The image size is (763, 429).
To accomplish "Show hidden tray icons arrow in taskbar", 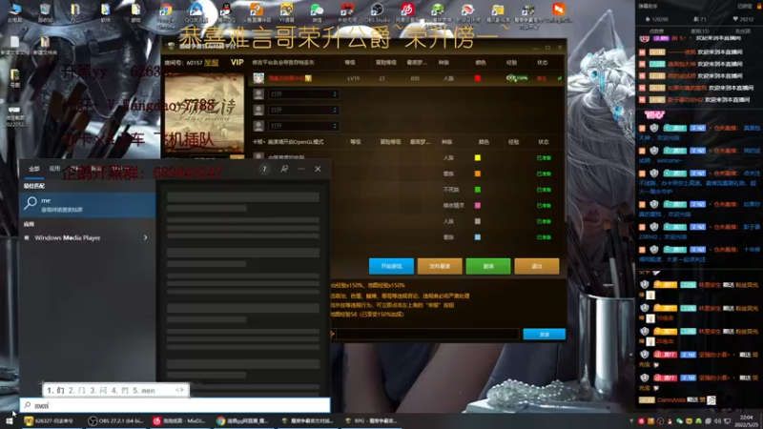I will pos(631,421).
